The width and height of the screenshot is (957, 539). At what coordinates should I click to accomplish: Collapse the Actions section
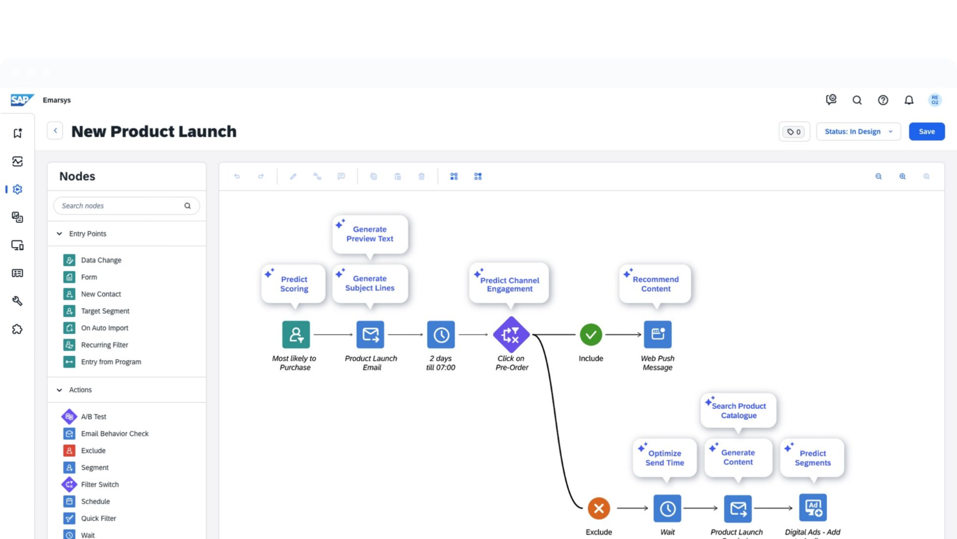59,390
